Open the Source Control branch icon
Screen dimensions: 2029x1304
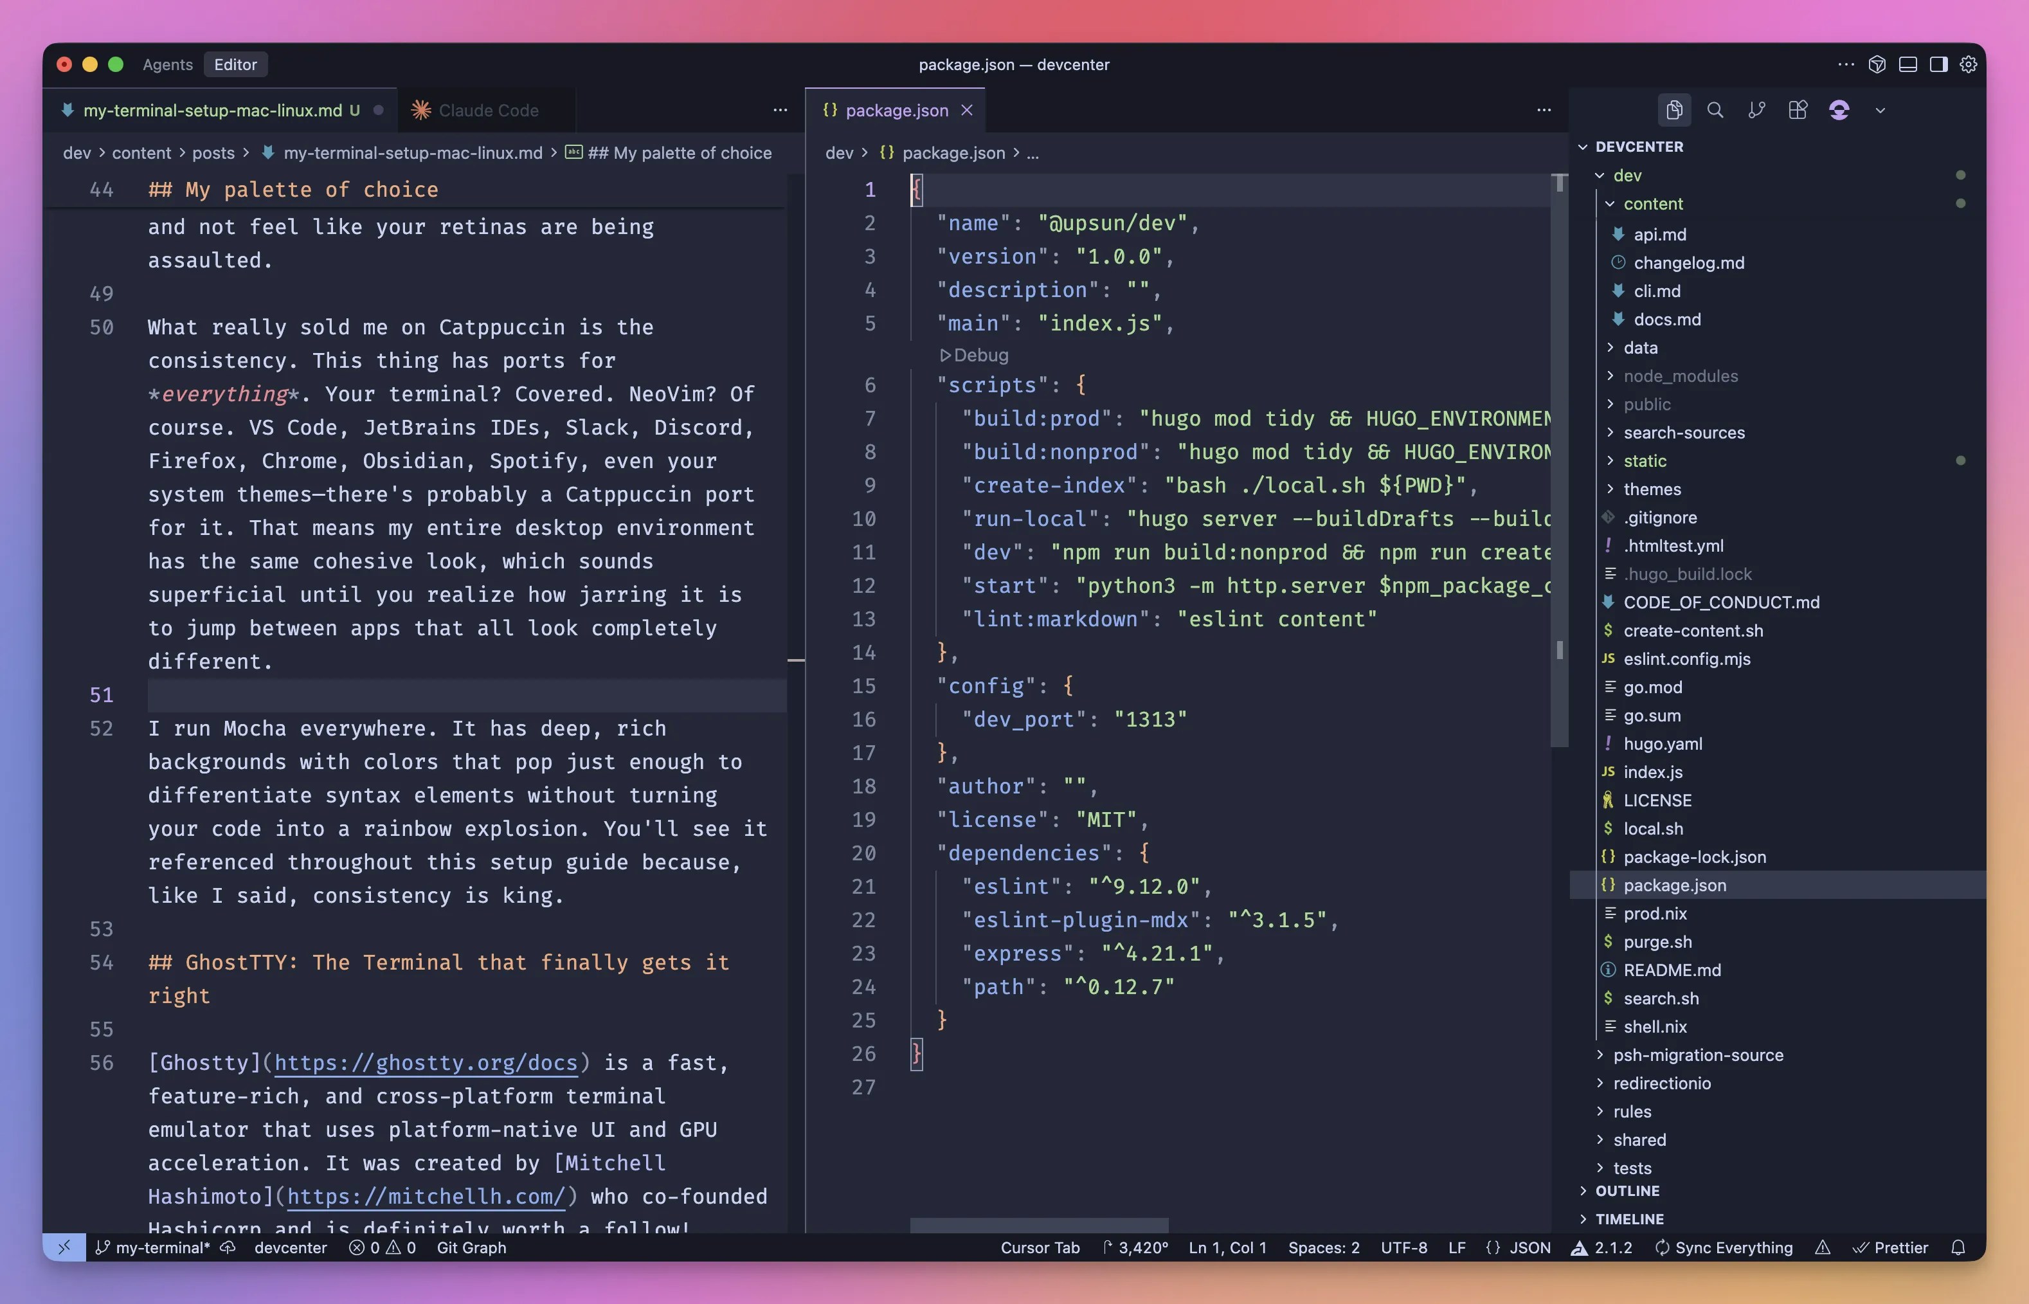click(1756, 110)
